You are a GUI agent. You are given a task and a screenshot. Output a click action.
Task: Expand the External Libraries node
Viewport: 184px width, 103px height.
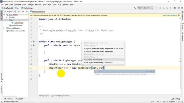4,28
